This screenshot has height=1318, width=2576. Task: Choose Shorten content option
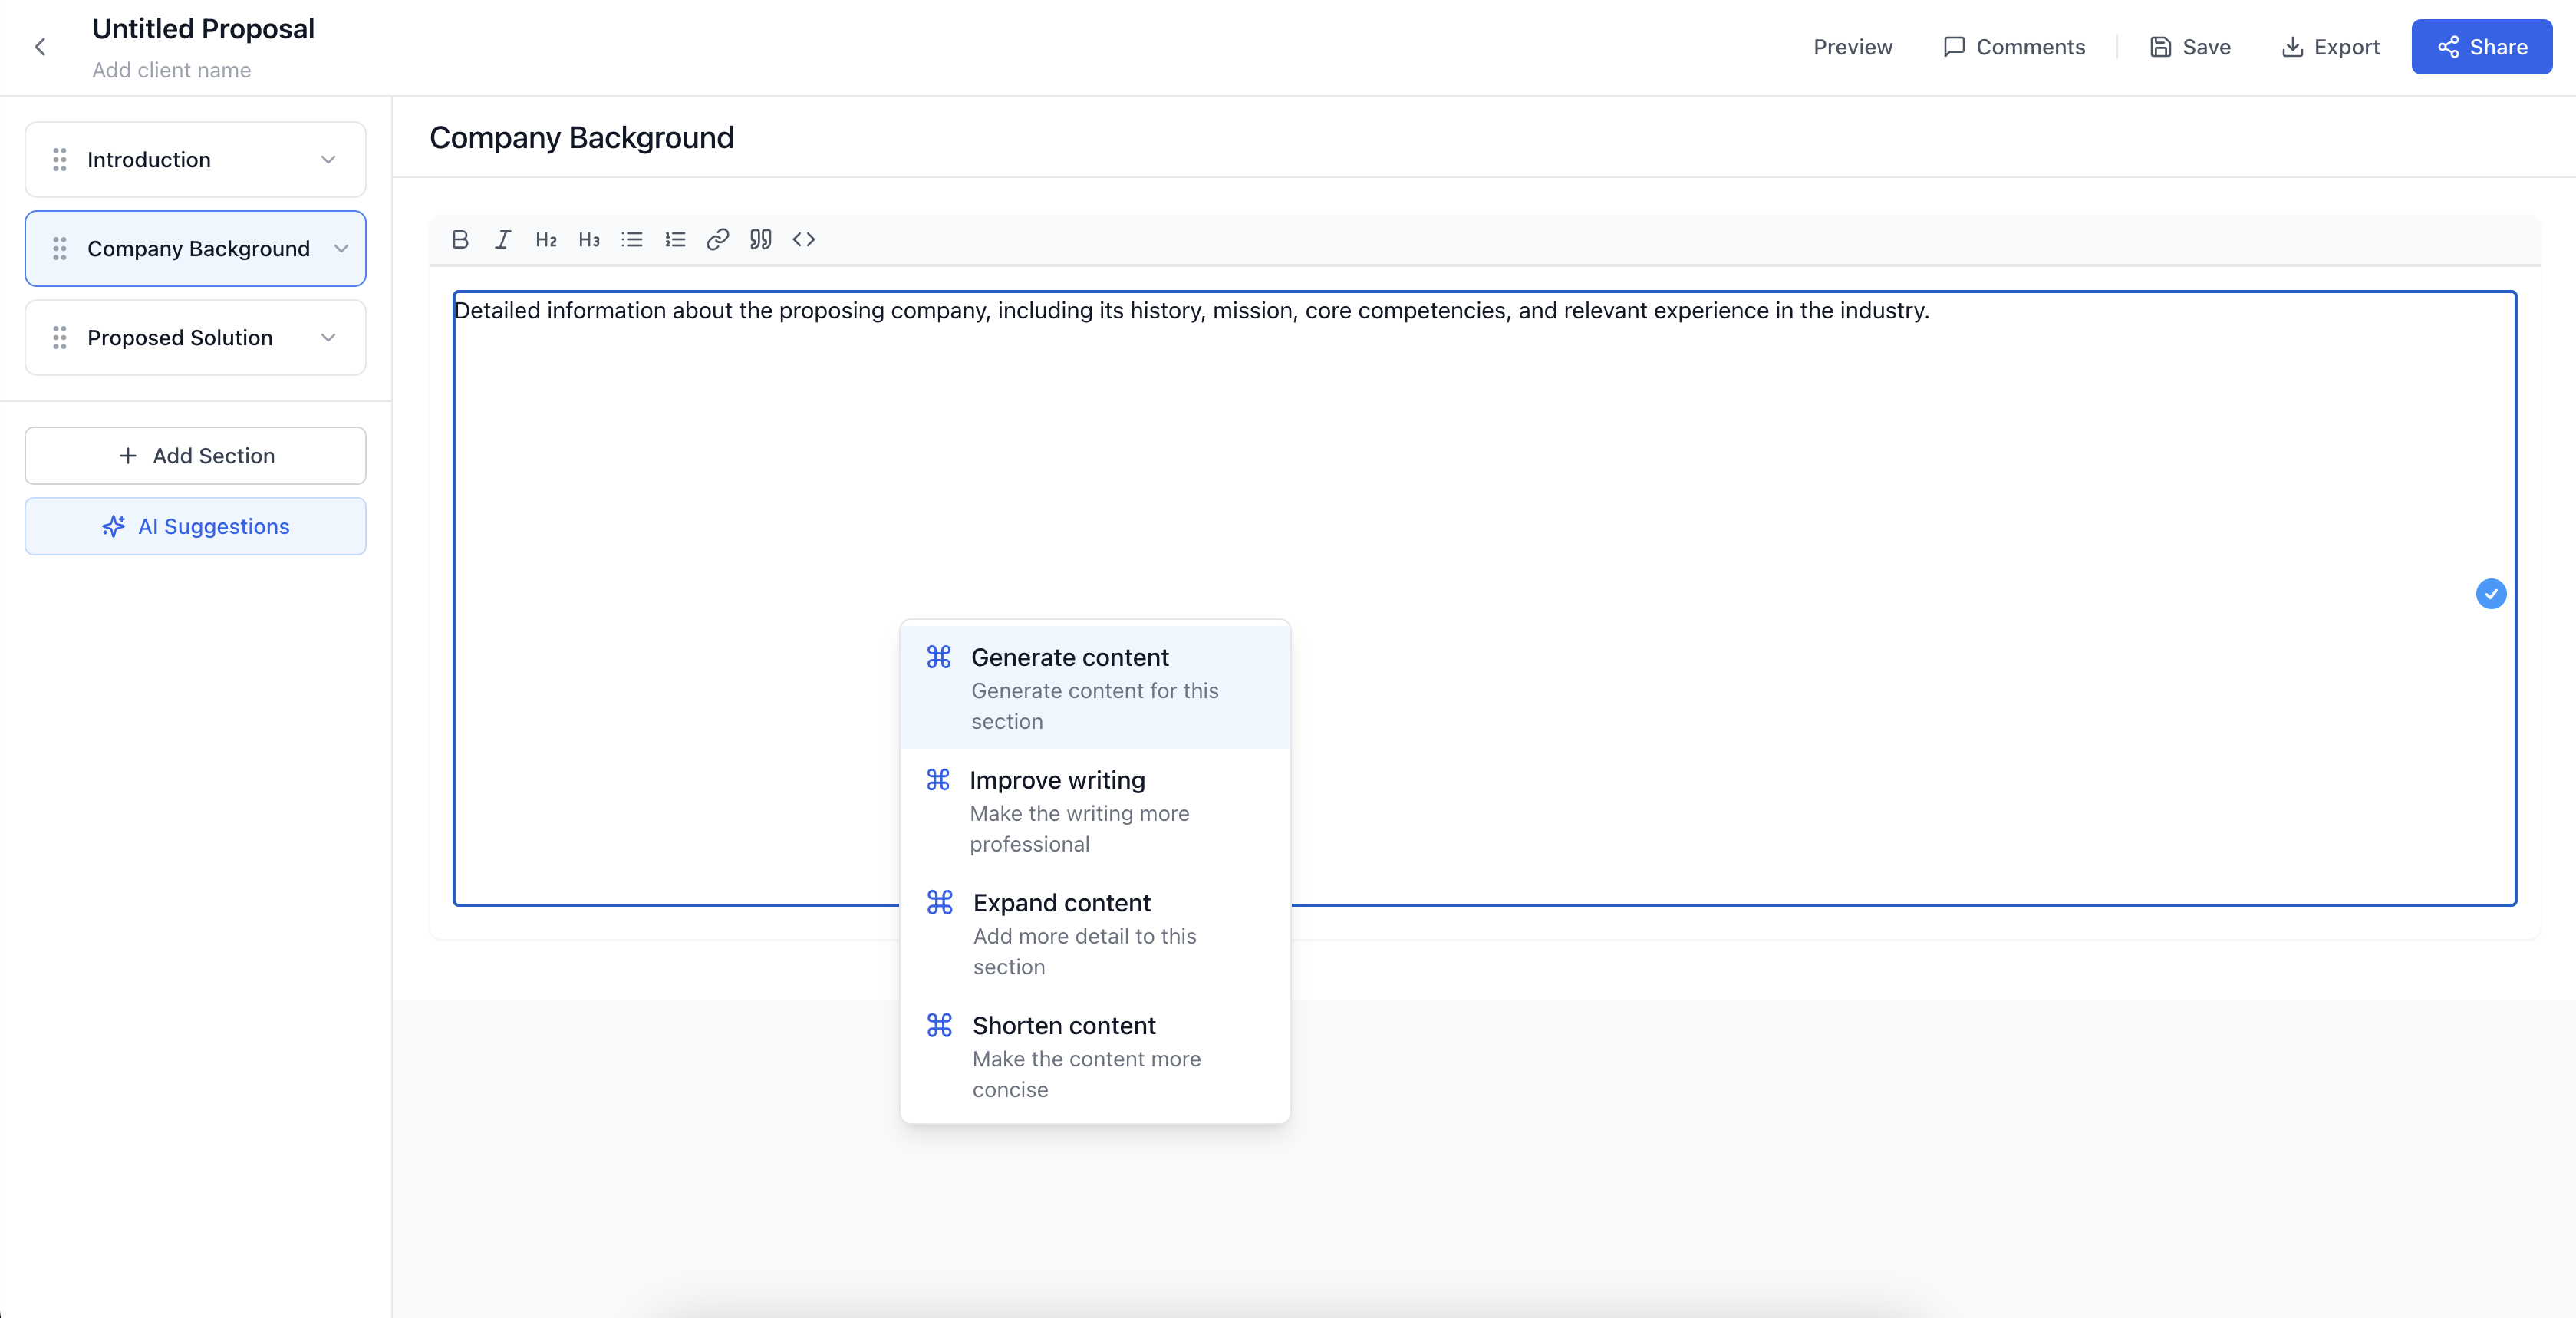[1094, 1055]
